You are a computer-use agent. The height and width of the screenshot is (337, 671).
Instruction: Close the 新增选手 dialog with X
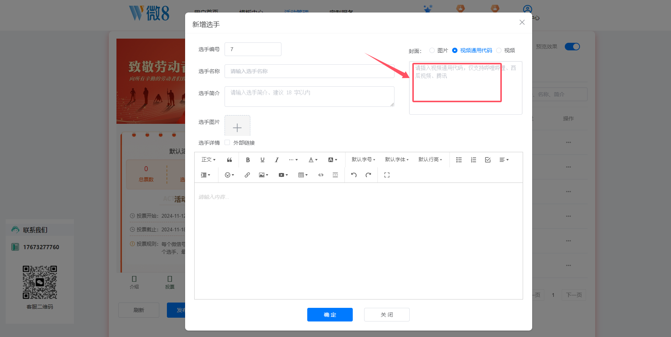click(522, 22)
